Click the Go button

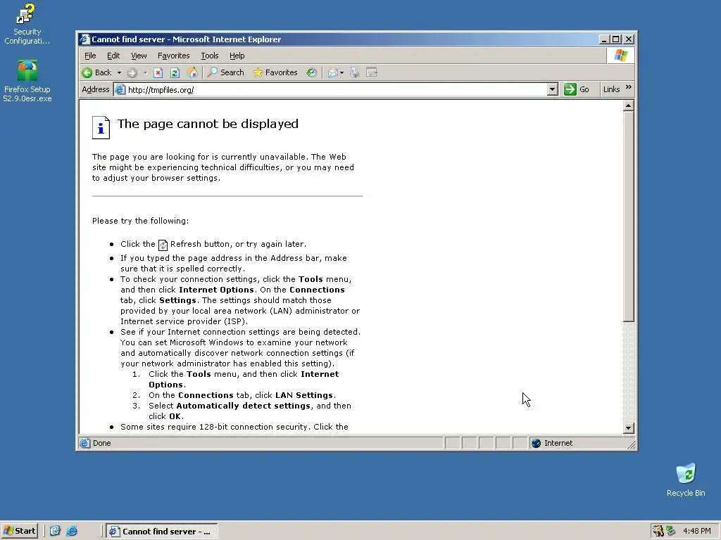(577, 89)
